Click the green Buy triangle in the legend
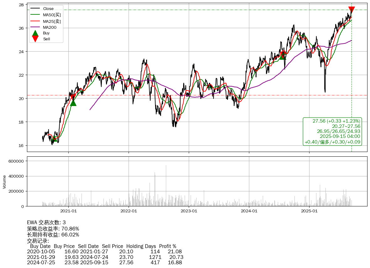370x268 pixels. pyautogui.click(x=35, y=33)
